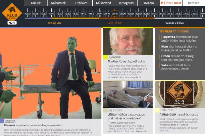Open the large orange featured image
Image resolution: width=205 pixels, height=136 pixels.
pyautogui.click(x=51, y=73)
